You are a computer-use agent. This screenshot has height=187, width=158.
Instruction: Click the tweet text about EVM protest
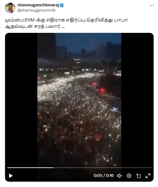pyautogui.click(x=66, y=23)
